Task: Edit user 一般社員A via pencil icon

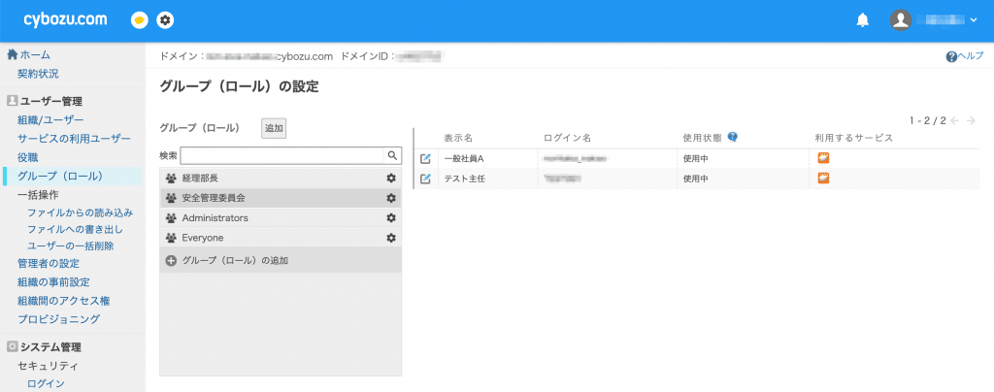Action: 426,158
